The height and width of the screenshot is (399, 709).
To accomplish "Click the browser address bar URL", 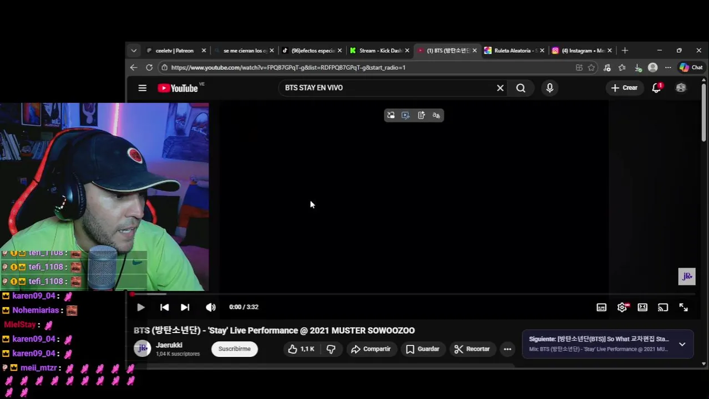I will [288, 68].
